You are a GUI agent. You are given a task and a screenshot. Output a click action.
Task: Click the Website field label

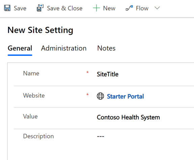coord(34,95)
